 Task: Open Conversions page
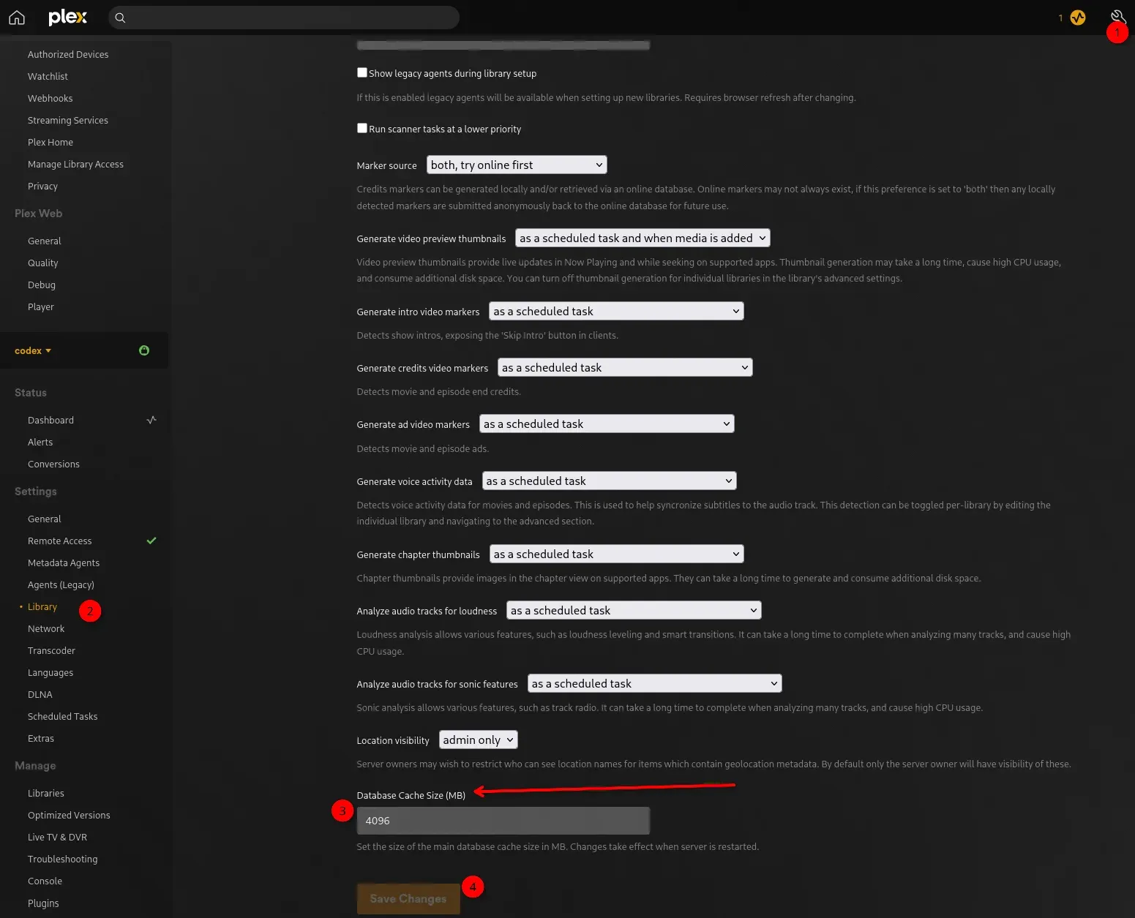point(53,464)
